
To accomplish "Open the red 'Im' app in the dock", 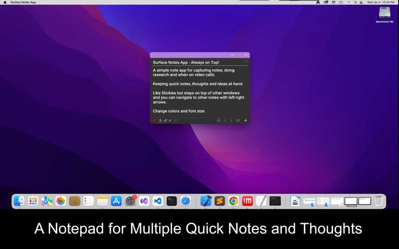I will pyautogui.click(x=247, y=201).
